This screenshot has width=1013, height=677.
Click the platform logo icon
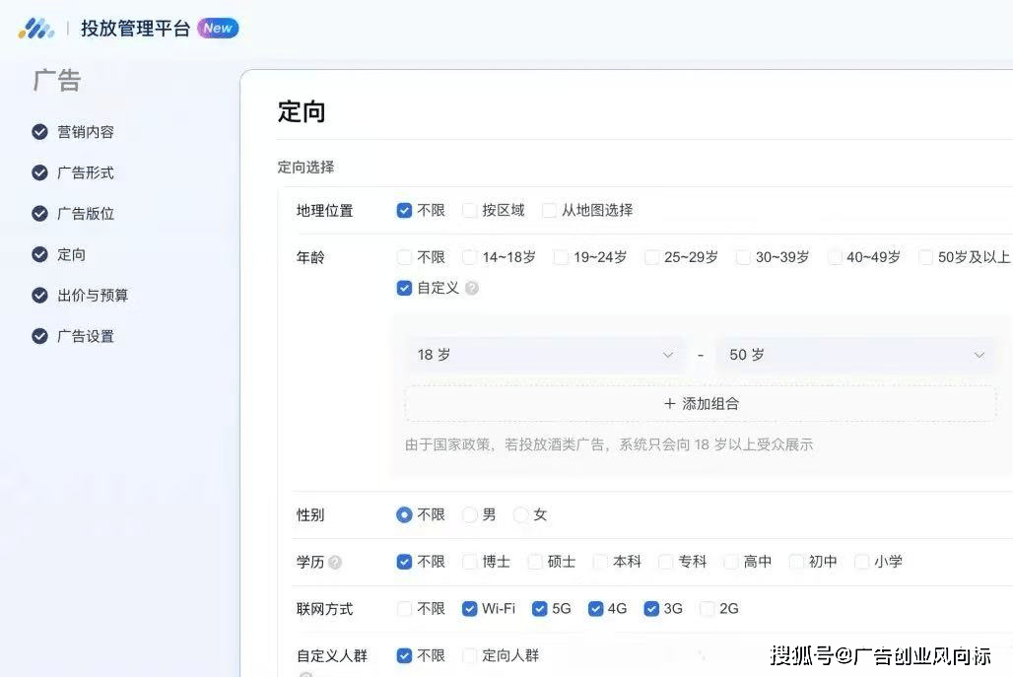[x=36, y=29]
